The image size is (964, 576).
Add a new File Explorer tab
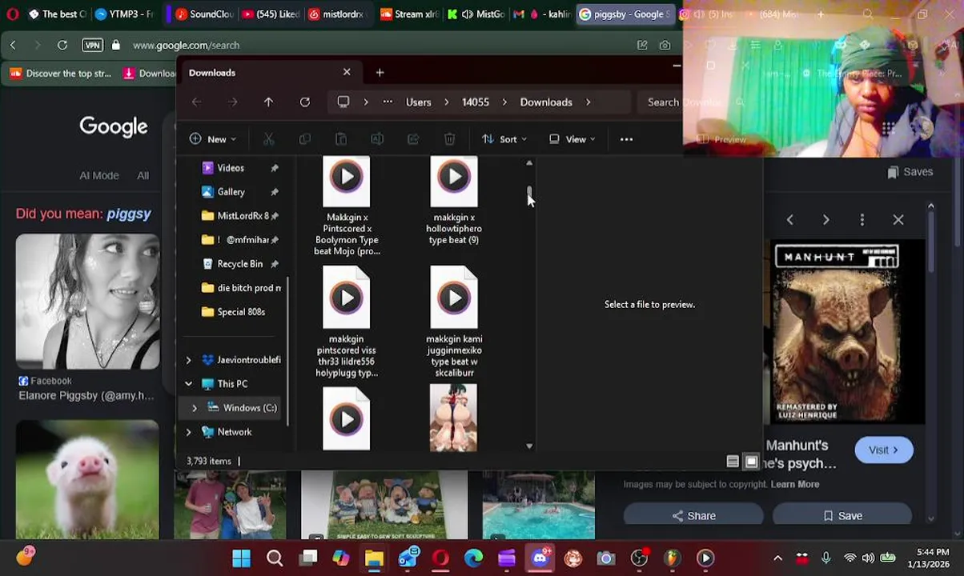[x=380, y=73]
